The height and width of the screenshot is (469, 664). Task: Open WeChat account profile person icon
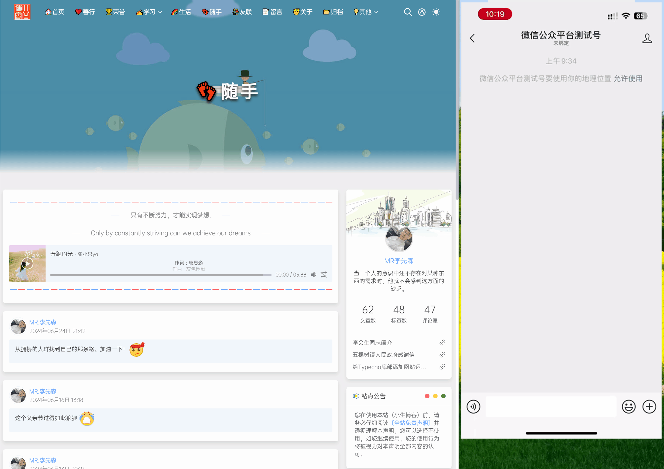pos(647,38)
